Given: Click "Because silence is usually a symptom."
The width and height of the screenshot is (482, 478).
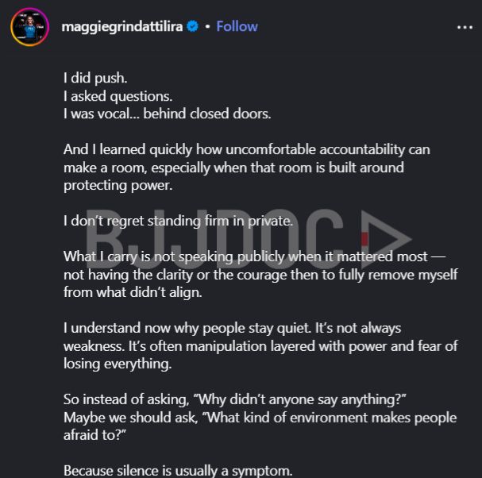Looking at the screenshot, I should tap(178, 470).
